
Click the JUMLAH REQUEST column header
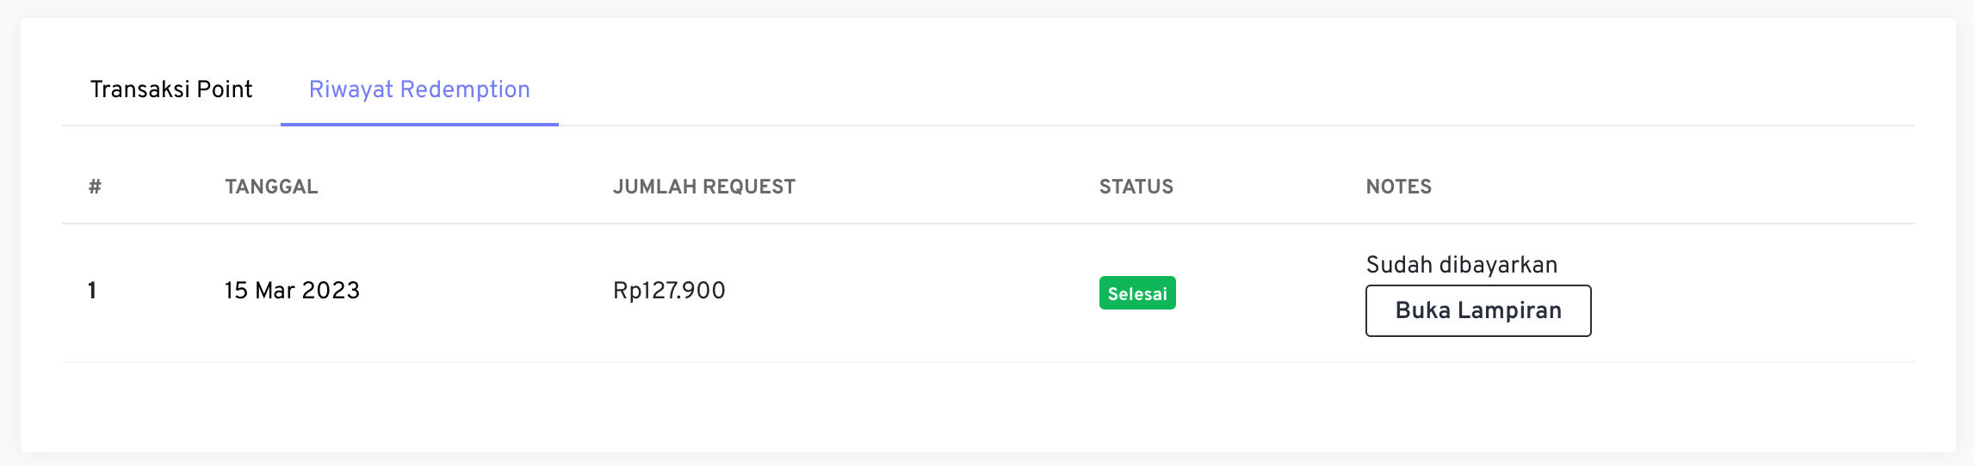point(704,187)
